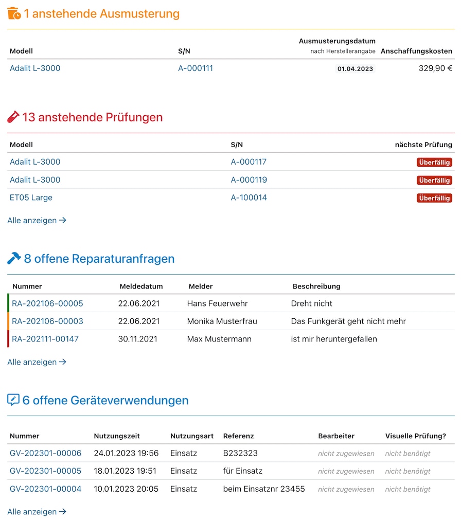Click the 13 anstehende Prüfungen heading

point(92,117)
